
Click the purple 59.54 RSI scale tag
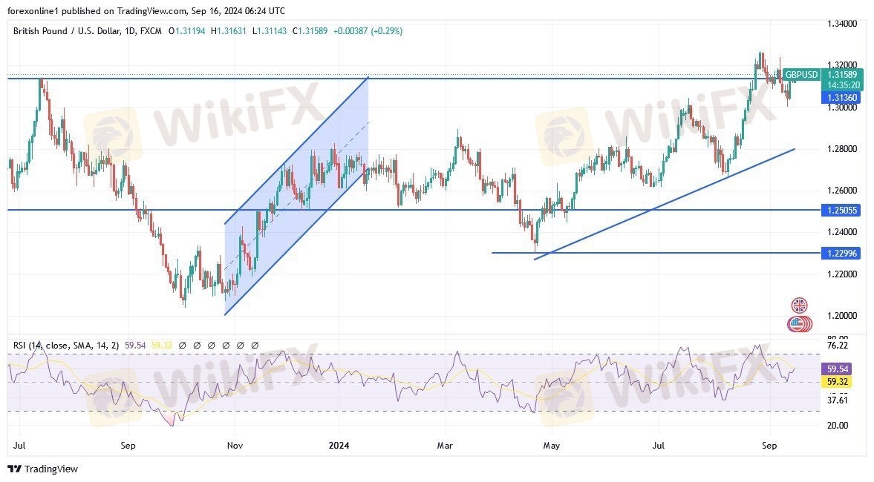point(837,369)
